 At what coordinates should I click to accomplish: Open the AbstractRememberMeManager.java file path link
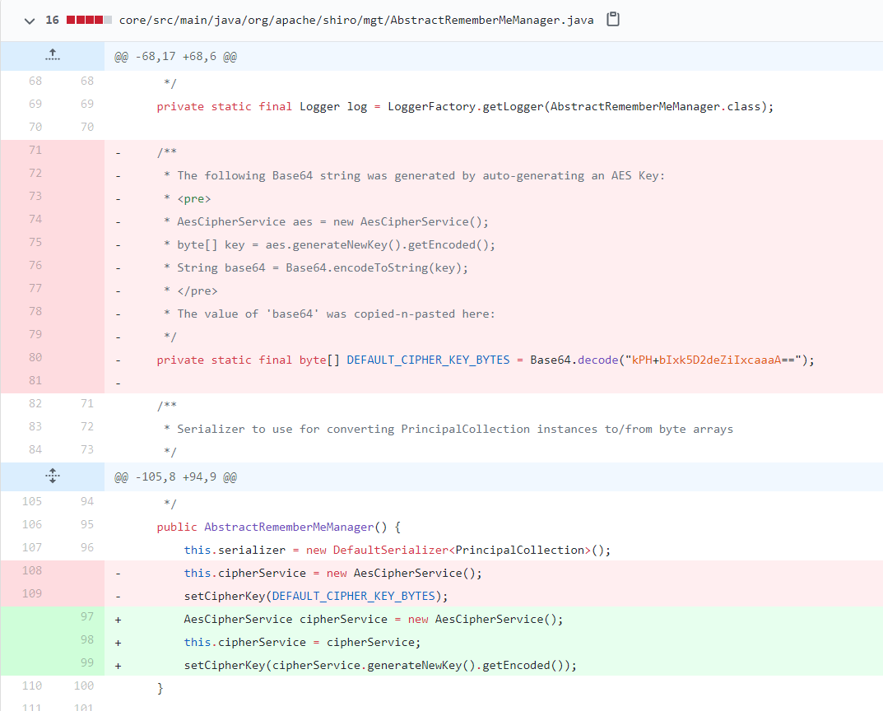pyautogui.click(x=356, y=20)
